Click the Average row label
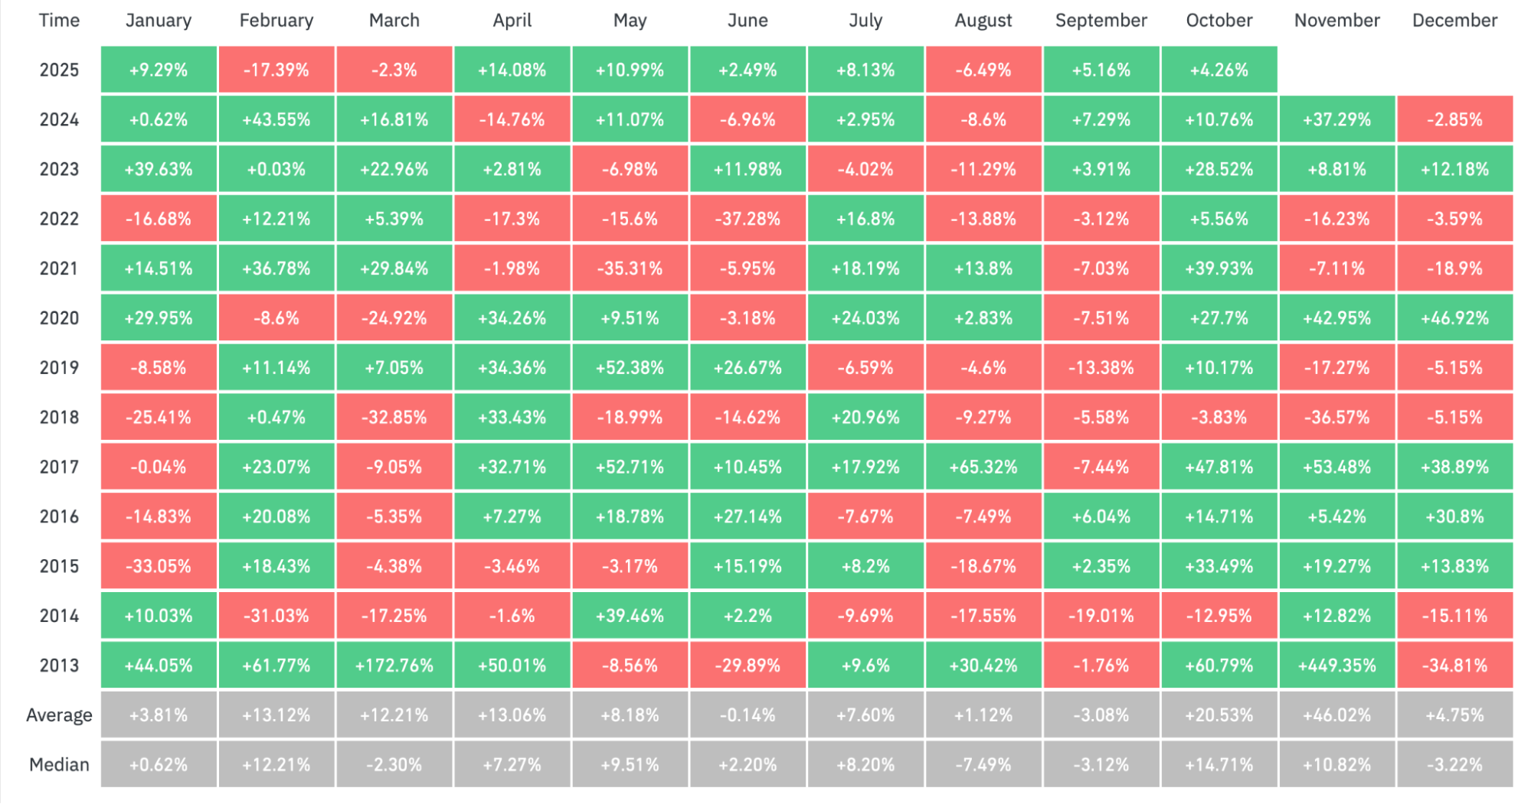Viewport: 1531px width, 804px height. (x=59, y=715)
